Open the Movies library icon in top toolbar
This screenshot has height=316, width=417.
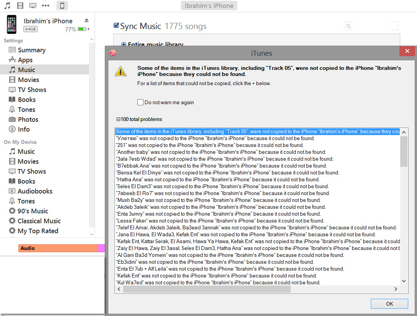tap(20, 5)
